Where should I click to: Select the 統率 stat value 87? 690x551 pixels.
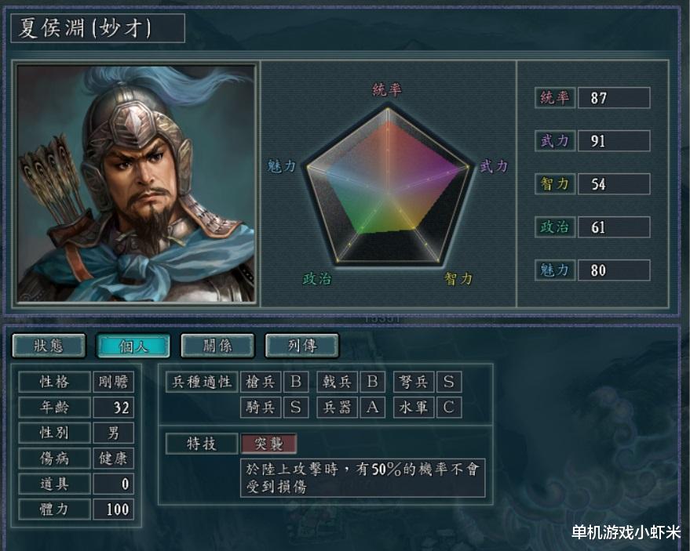point(613,97)
